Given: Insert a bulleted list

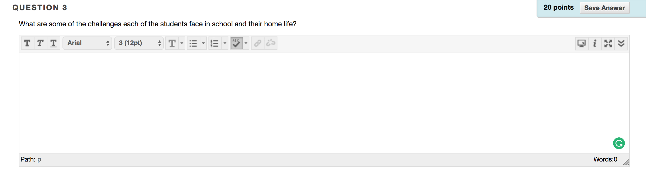Looking at the screenshot, I should [193, 43].
